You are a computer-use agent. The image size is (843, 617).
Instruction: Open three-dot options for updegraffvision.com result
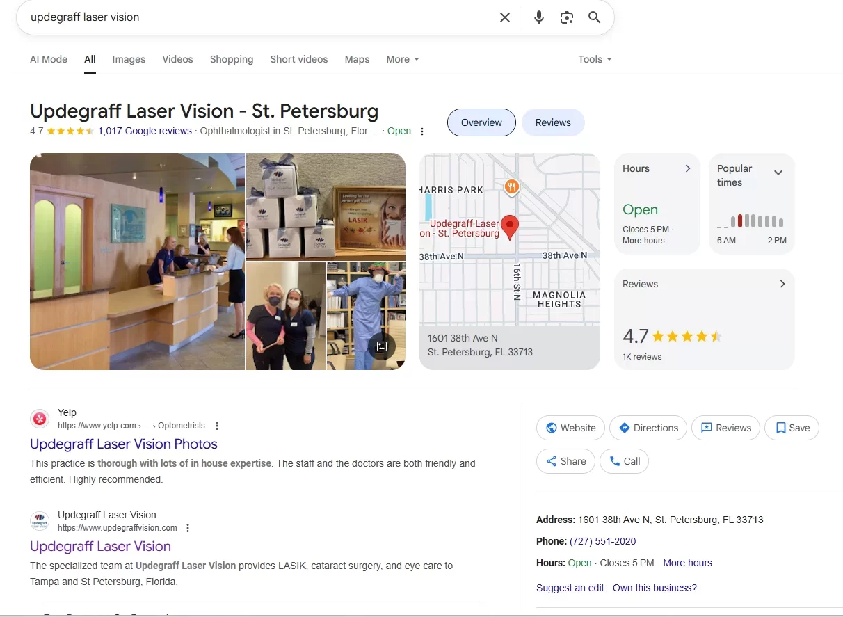point(188,528)
